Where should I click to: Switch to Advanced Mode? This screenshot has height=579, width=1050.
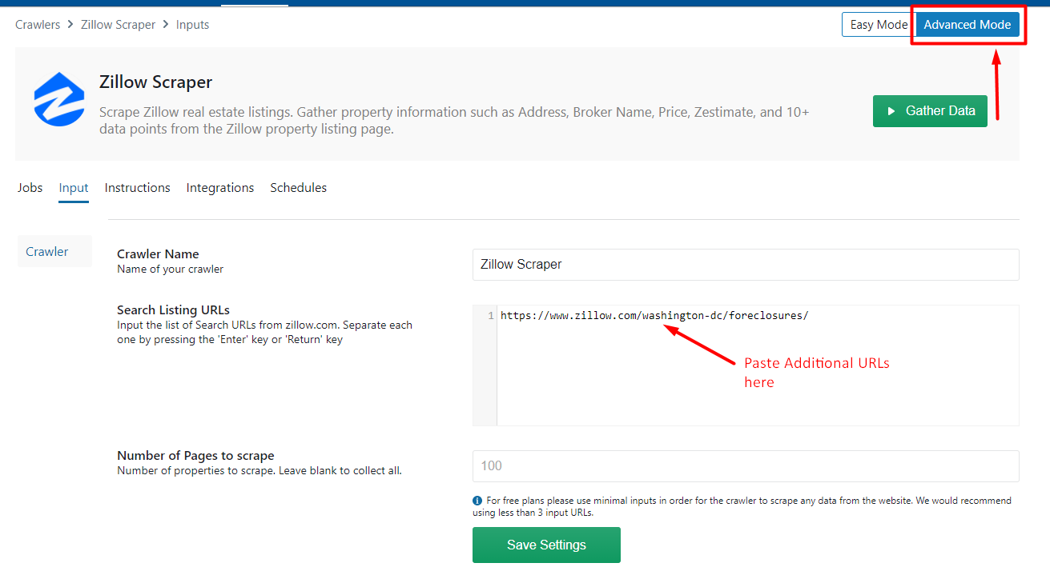[968, 25]
